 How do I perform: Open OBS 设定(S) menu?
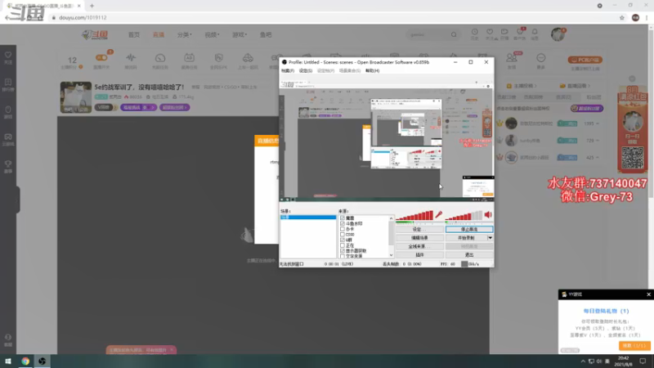click(306, 70)
